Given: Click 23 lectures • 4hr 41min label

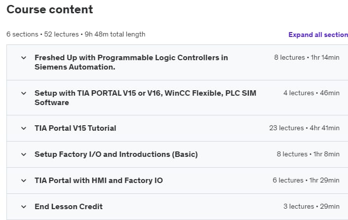Looking at the screenshot, I should [x=304, y=128].
